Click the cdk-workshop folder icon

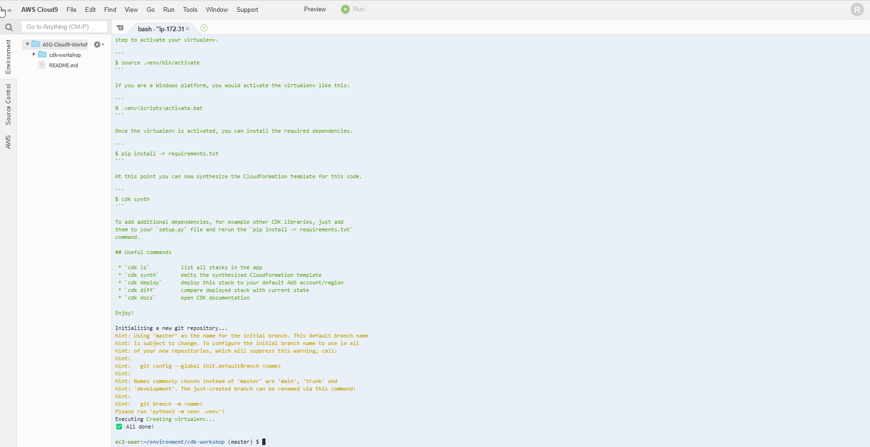tap(42, 55)
